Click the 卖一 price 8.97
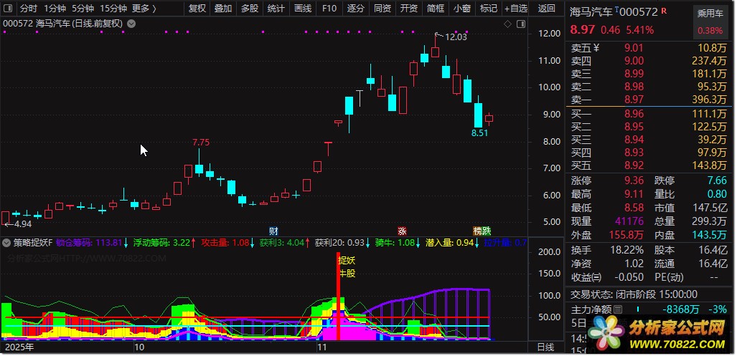The height and width of the screenshot is (356, 737). coord(634,100)
